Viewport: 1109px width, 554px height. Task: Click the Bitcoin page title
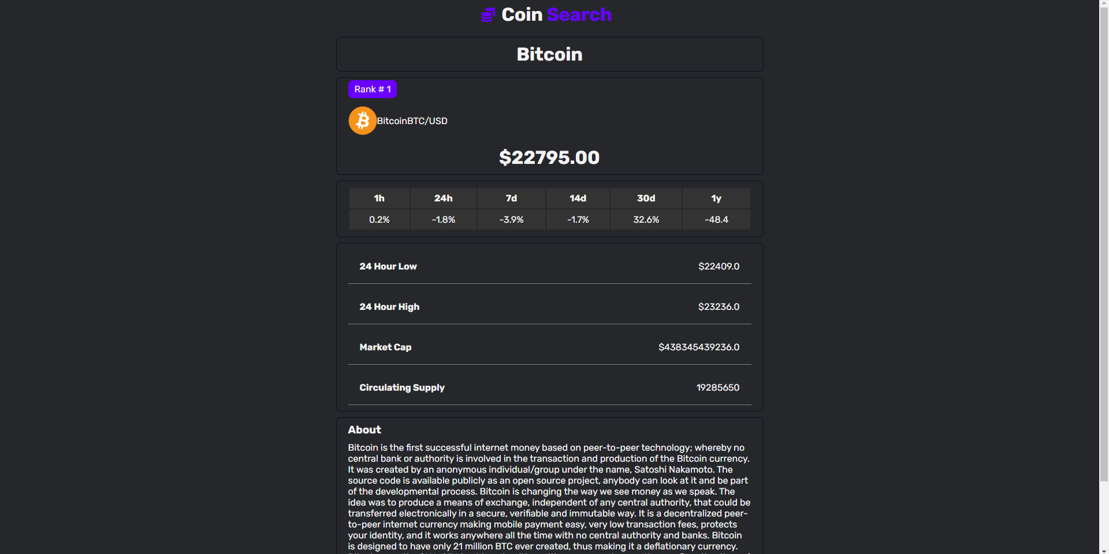(x=549, y=54)
